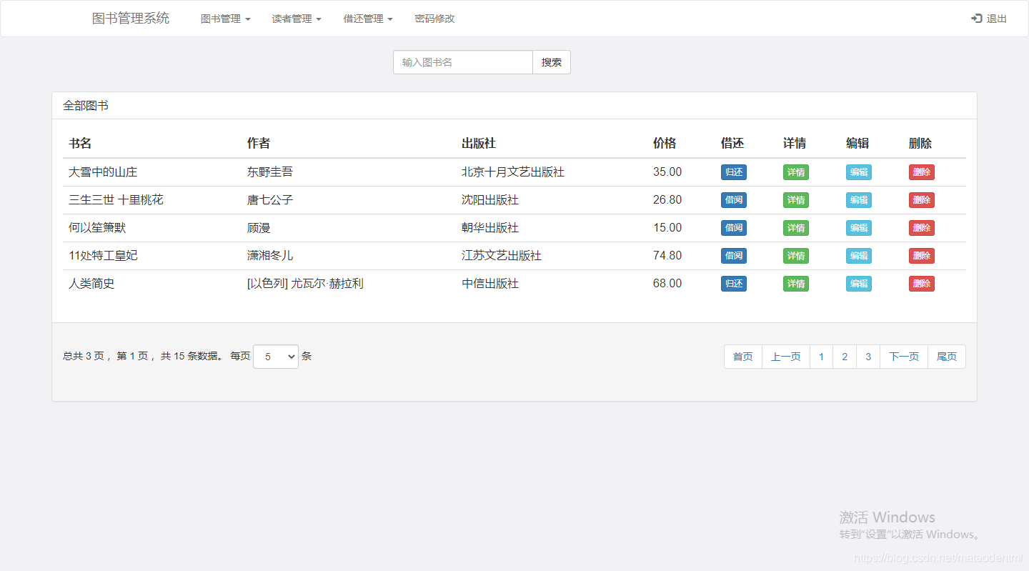
Task: Click the 出版社 column header
Action: (479, 144)
